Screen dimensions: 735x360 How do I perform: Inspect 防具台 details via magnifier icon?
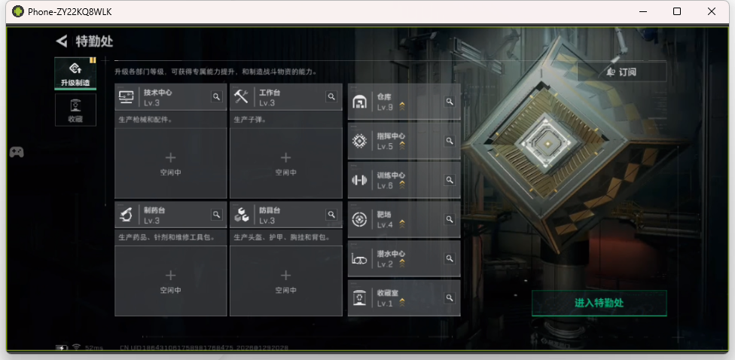pos(331,215)
